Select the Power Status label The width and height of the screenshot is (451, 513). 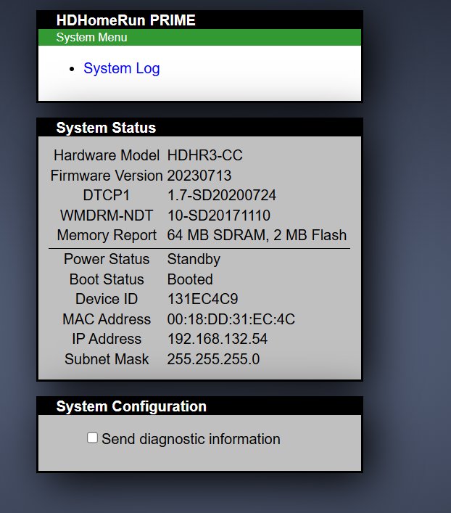(x=107, y=259)
